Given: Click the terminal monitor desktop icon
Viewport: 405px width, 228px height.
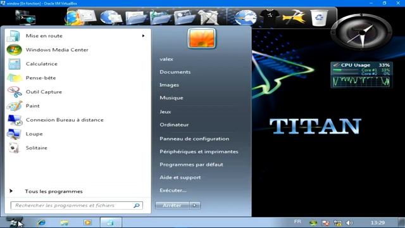Looking at the screenshot, I should click(25, 17).
